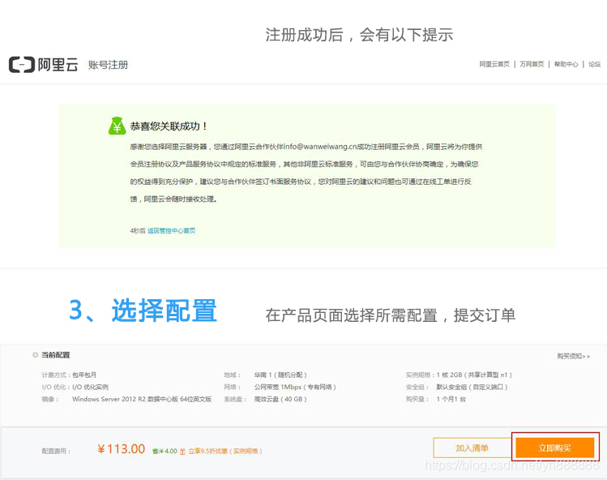Viewport: 607px width, 480px height.
Task: Open 万网首页 link
Action: [532, 64]
